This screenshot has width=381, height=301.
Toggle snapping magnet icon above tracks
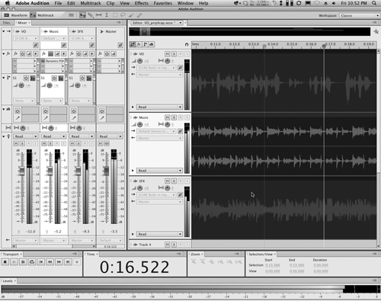[x=187, y=44]
